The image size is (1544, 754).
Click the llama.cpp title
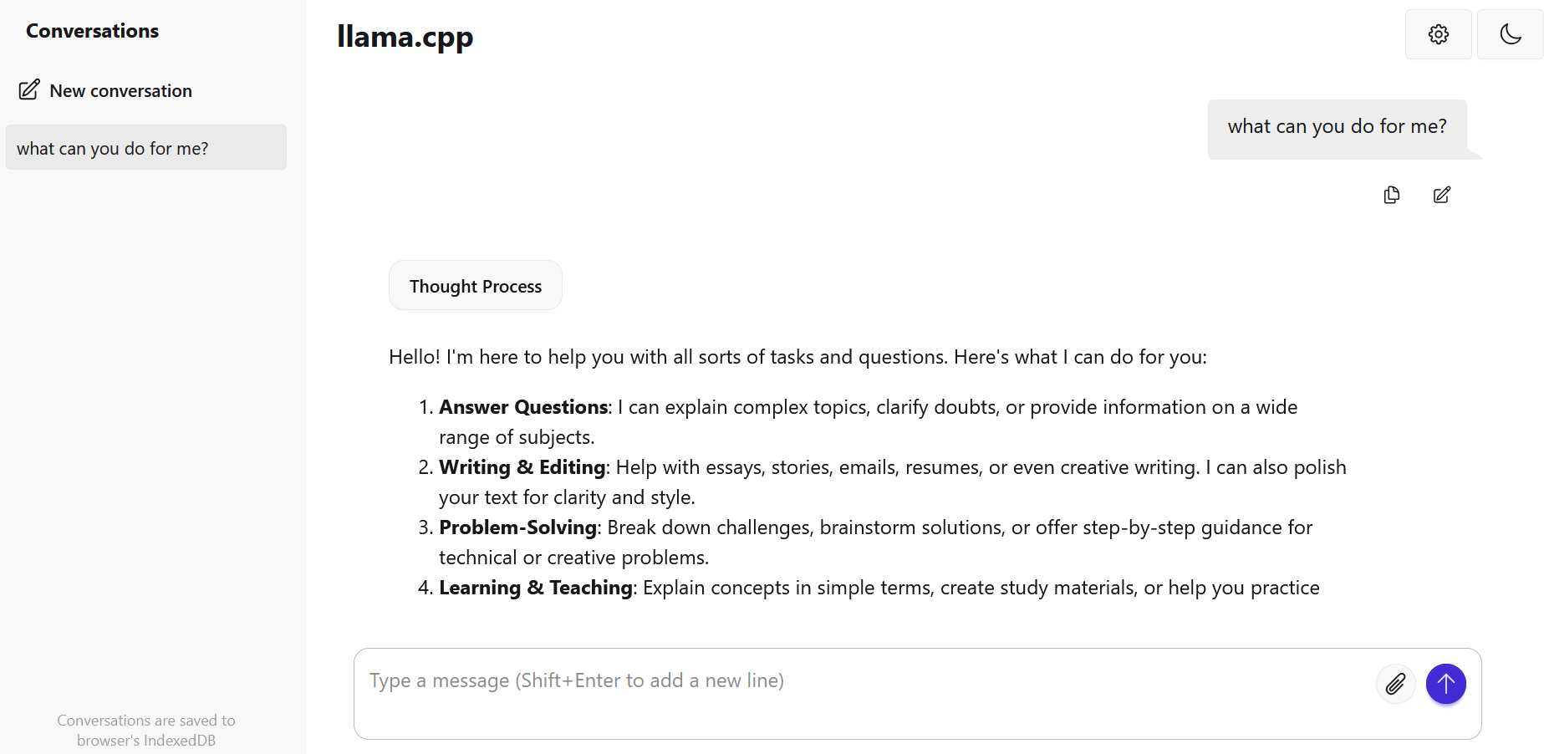[x=405, y=36]
